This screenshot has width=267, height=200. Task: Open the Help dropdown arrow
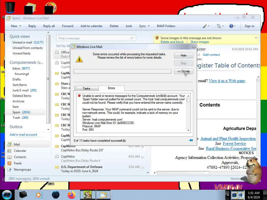[235, 26]
